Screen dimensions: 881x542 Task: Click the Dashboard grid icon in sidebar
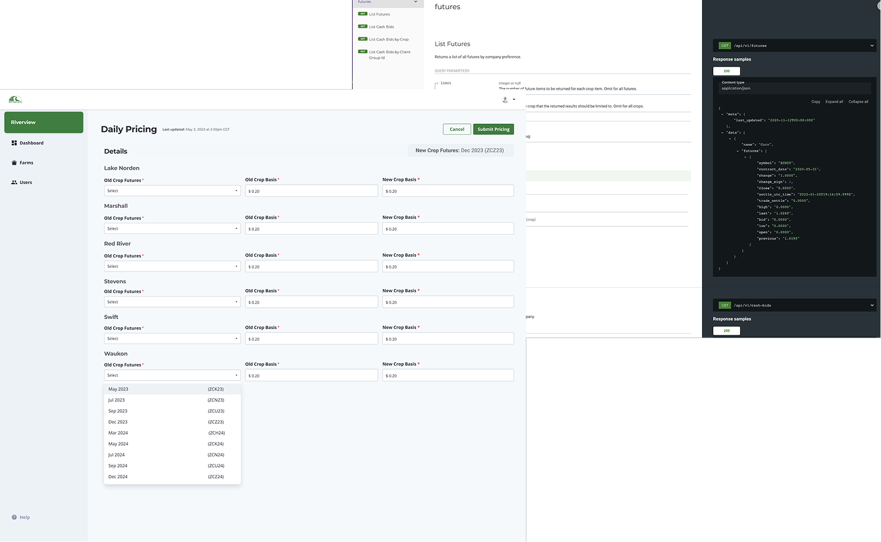[x=14, y=143]
